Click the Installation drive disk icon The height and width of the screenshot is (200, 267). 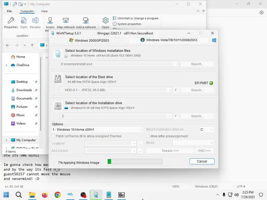58,106
